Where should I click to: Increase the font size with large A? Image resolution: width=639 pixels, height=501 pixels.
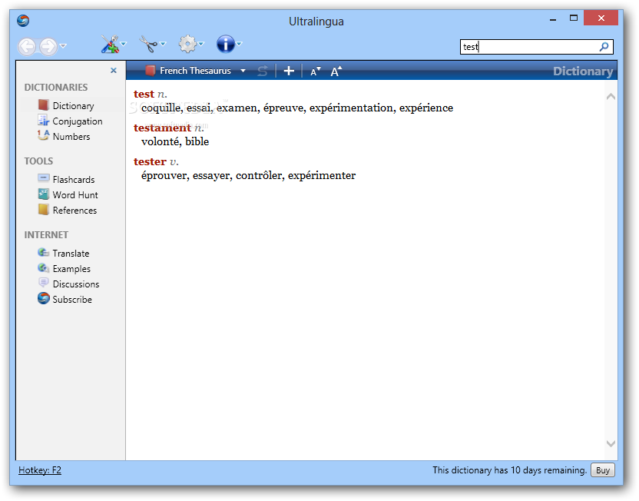point(336,71)
